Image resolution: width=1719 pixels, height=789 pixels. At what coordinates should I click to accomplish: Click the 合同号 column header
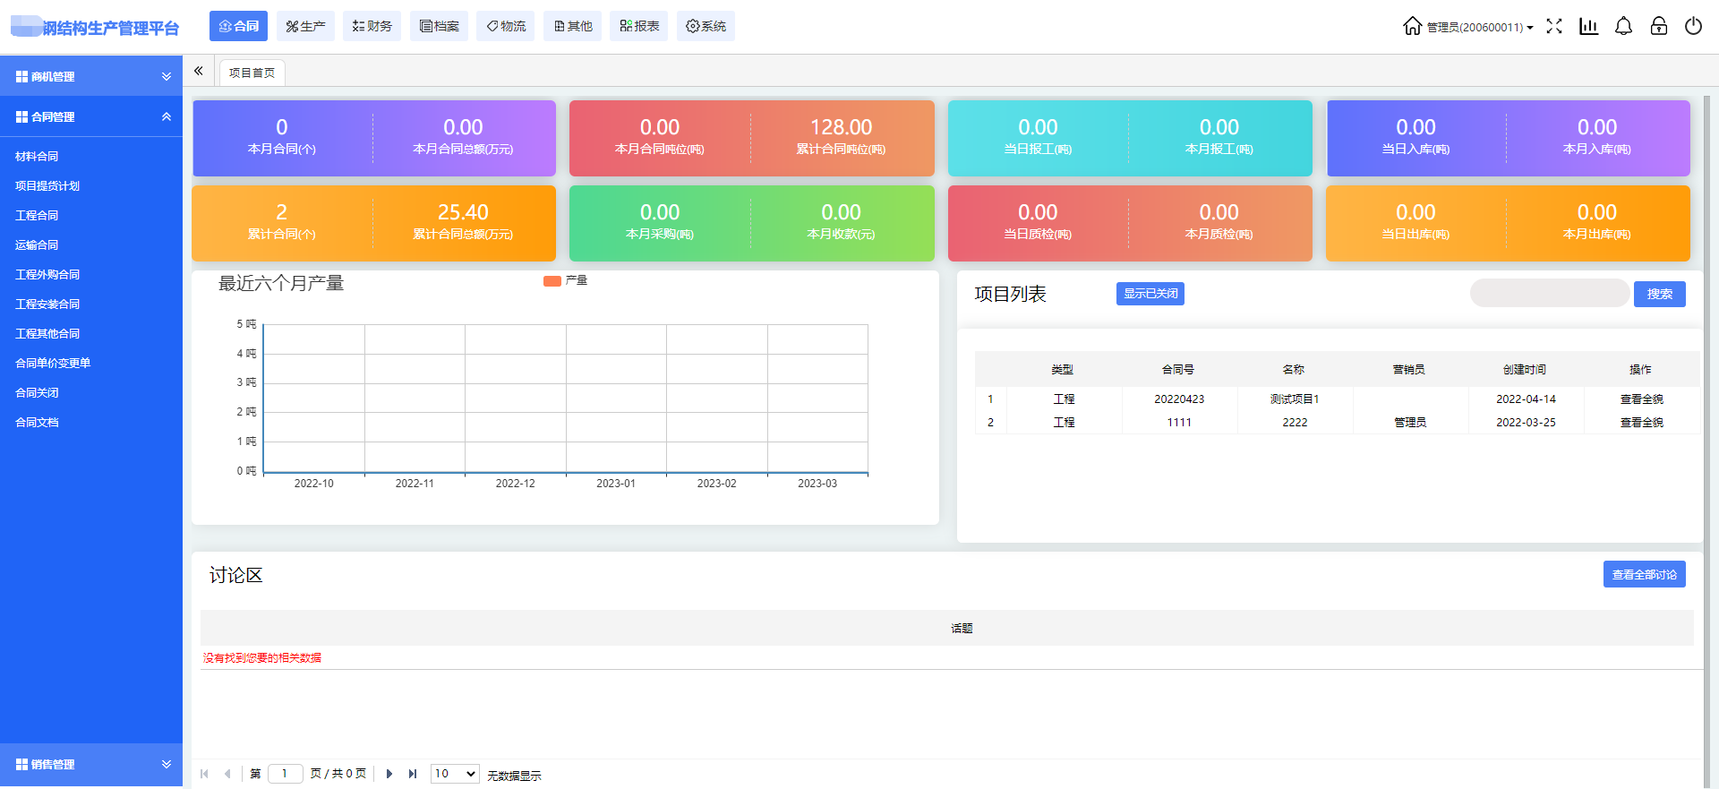[x=1178, y=369]
